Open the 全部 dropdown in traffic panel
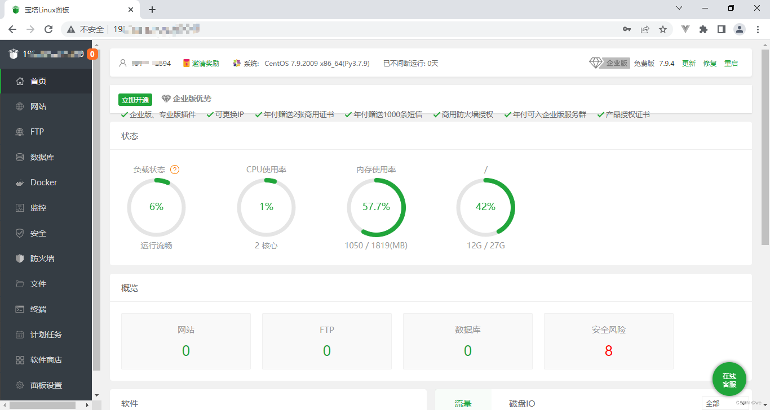The width and height of the screenshot is (770, 410). 726,403
